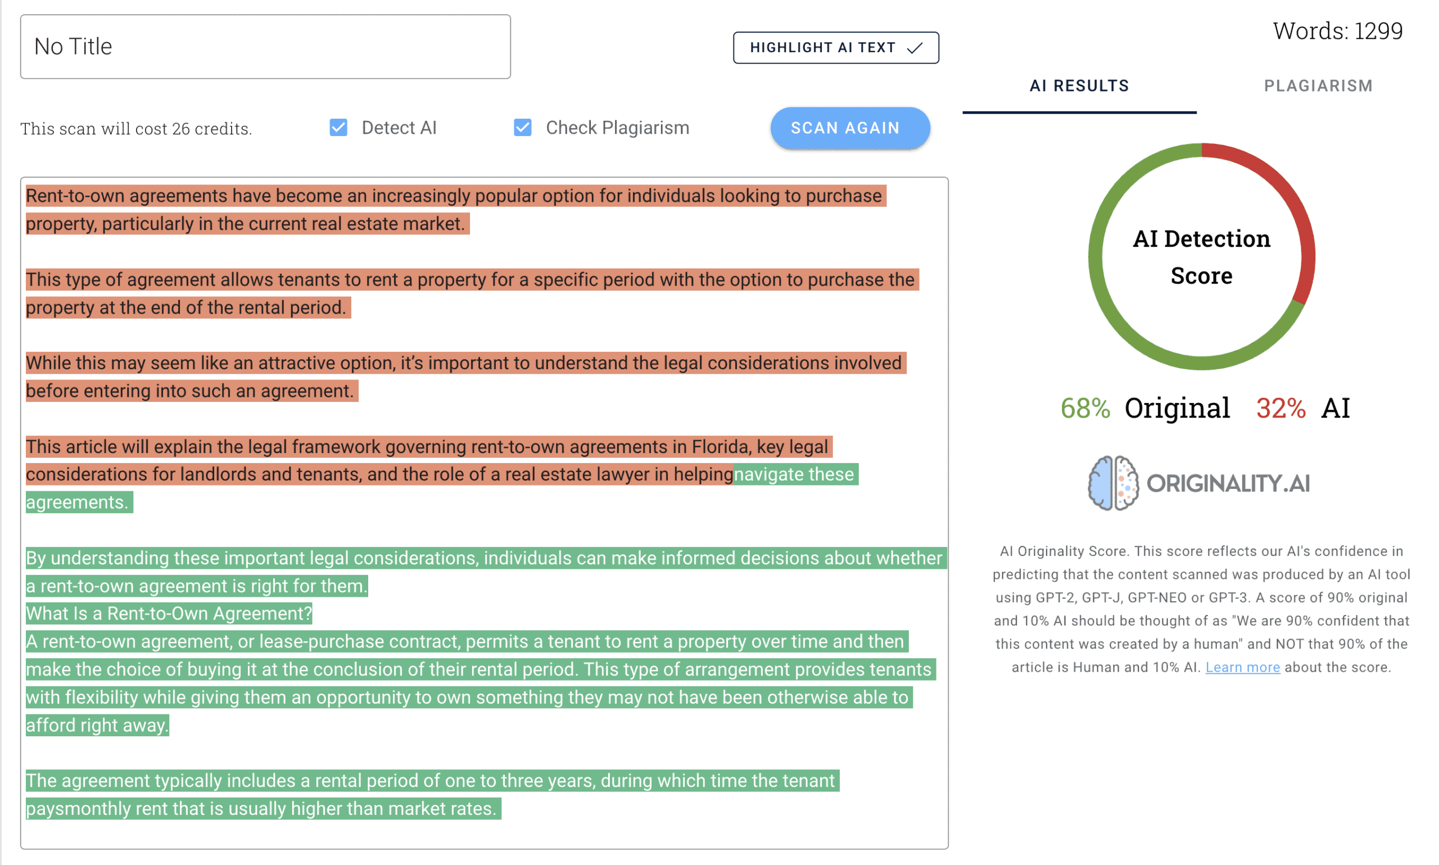This screenshot has width=1439, height=865.
Task: Click the AI Detection Score label inside ring
Action: (1201, 256)
